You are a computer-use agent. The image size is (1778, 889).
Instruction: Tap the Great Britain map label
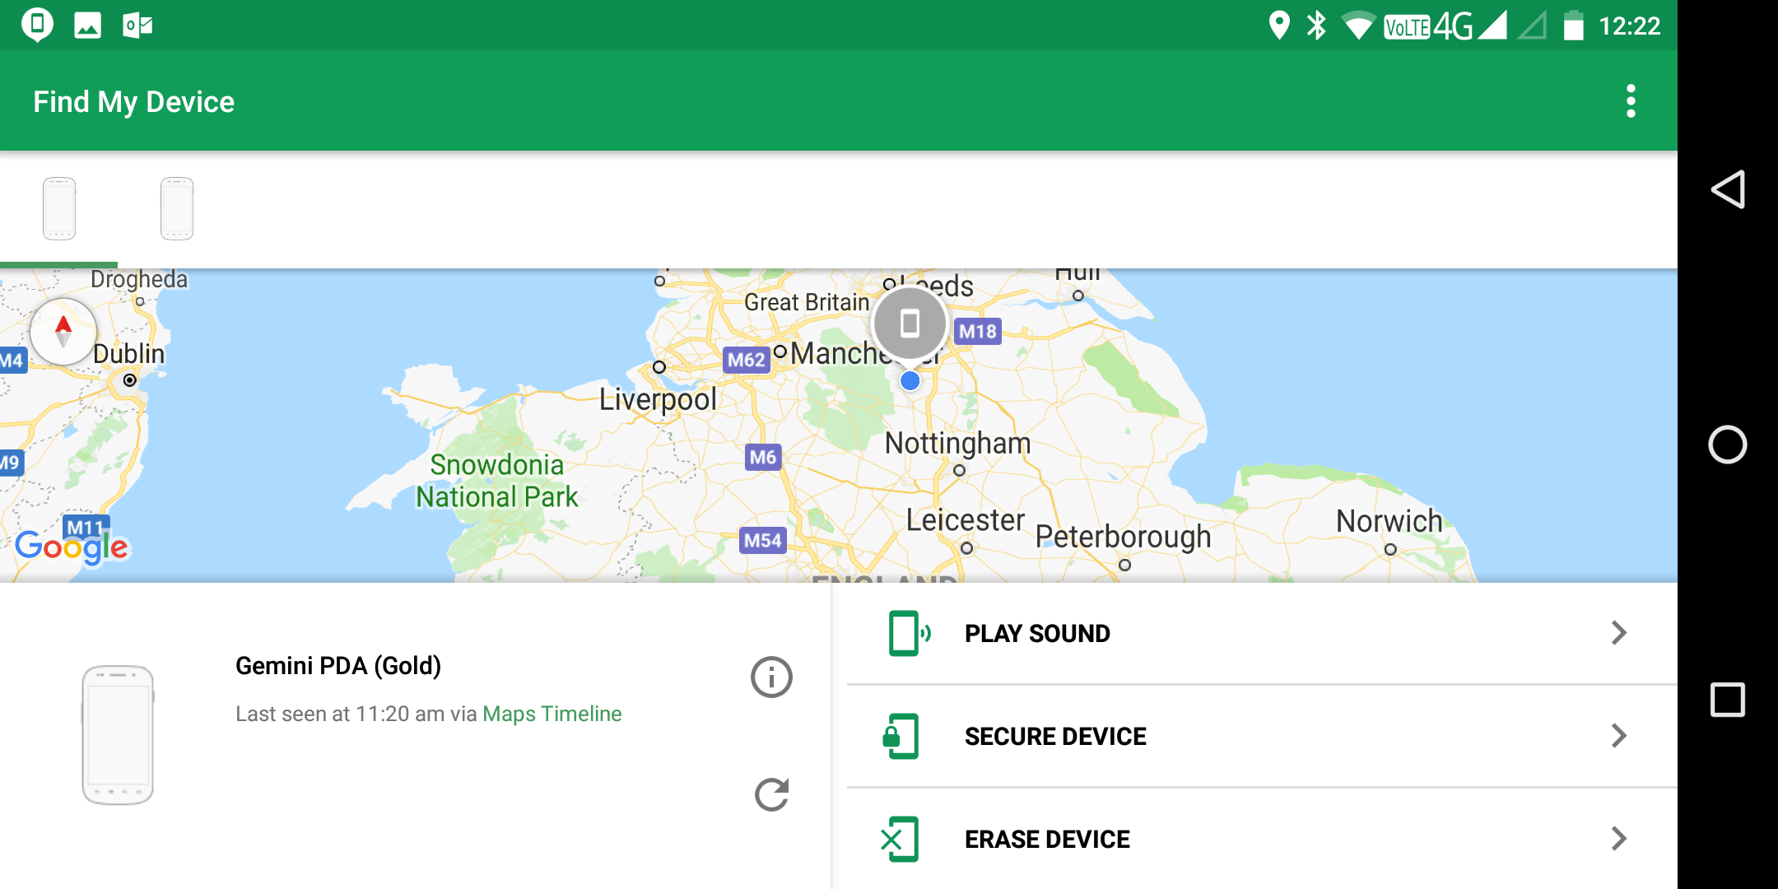tap(807, 302)
